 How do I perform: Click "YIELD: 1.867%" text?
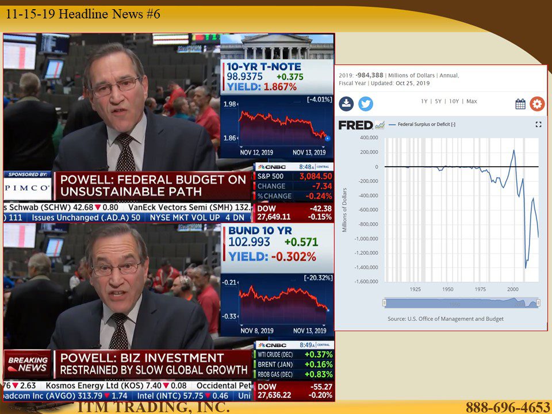tap(262, 87)
